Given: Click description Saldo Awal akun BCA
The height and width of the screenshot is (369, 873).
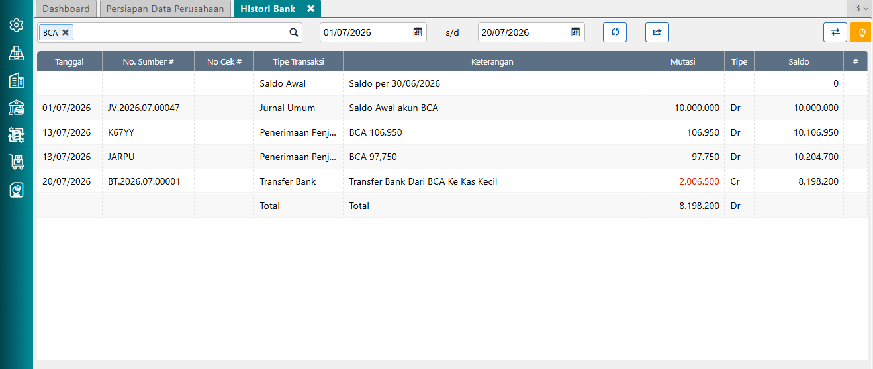Looking at the screenshot, I should tap(394, 108).
